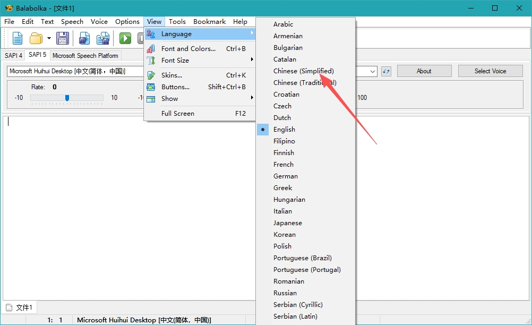The width and height of the screenshot is (532, 325).
Task: Open the Tools menu
Action: tap(177, 21)
